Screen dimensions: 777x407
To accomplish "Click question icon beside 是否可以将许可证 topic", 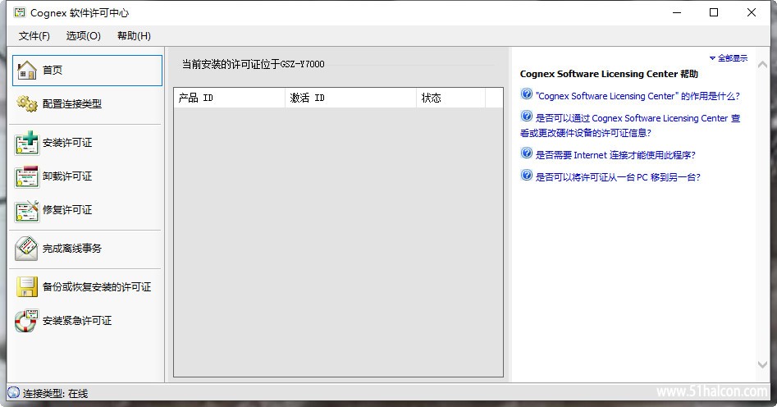I will point(526,175).
